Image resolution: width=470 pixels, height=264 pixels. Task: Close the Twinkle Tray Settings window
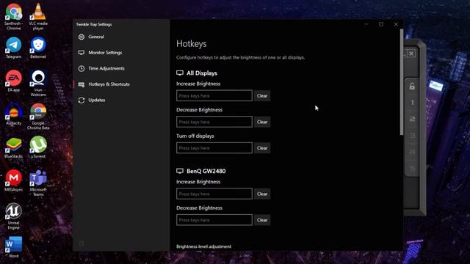point(396,24)
